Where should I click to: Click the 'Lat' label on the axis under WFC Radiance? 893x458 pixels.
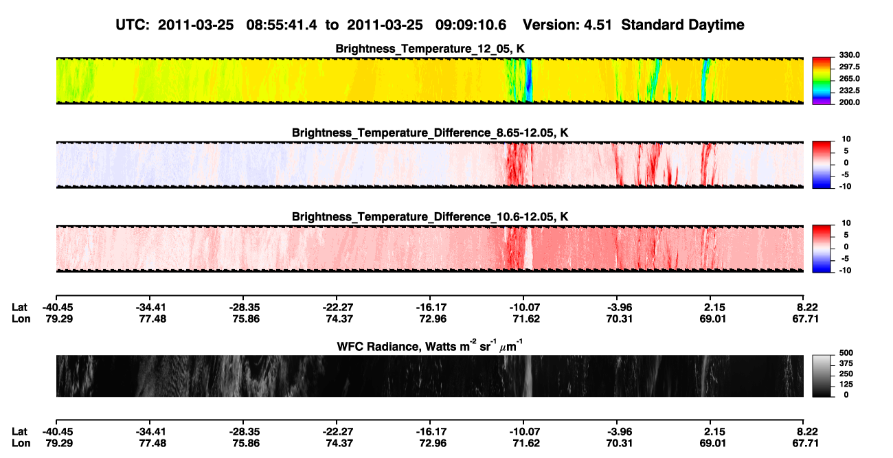19,431
